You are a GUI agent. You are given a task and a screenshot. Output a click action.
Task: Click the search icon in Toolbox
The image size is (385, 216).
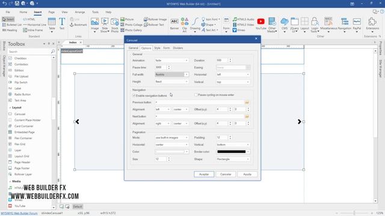coord(53,52)
